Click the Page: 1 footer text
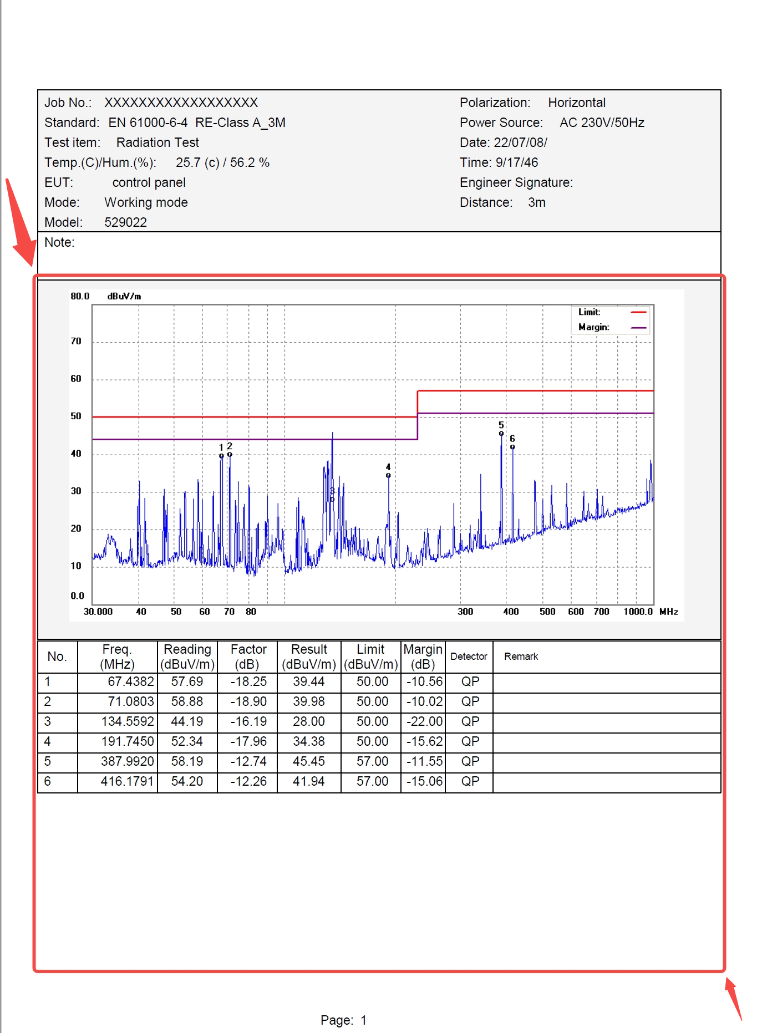 click(x=343, y=1020)
